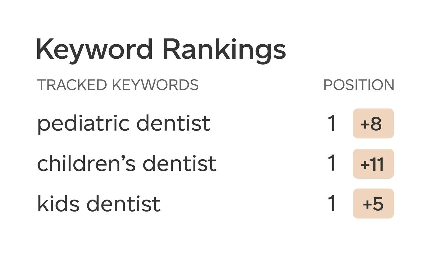Click the word pediatric in first row

pos(83,123)
